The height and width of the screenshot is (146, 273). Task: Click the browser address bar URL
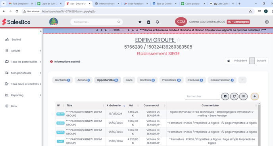(69, 11)
